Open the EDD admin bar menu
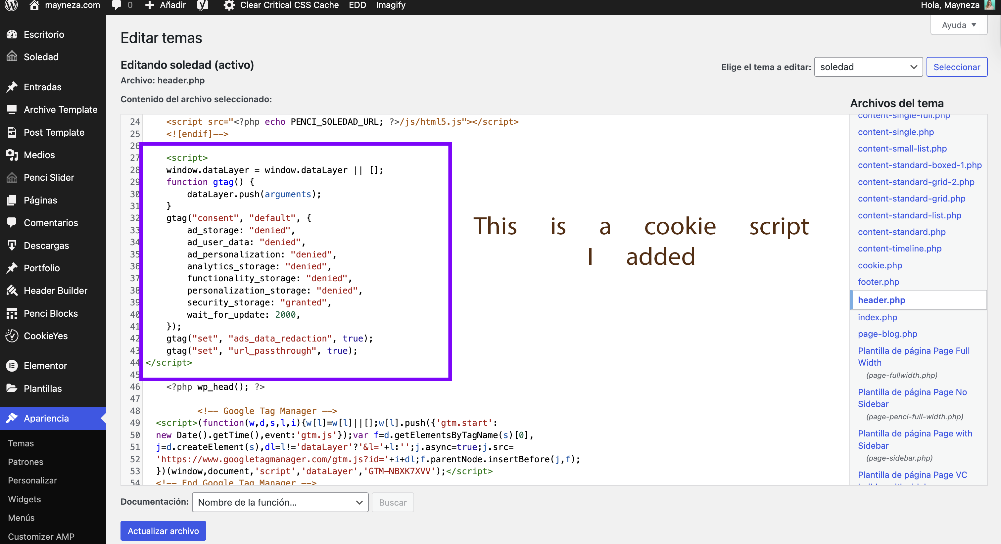The height and width of the screenshot is (544, 1001). 357,5
